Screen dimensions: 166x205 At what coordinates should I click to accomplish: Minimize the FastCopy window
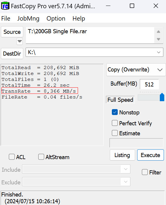tap(108, 6)
